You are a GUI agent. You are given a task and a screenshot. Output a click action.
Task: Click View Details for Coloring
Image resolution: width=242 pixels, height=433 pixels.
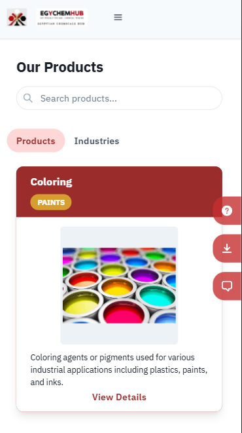coord(119,397)
